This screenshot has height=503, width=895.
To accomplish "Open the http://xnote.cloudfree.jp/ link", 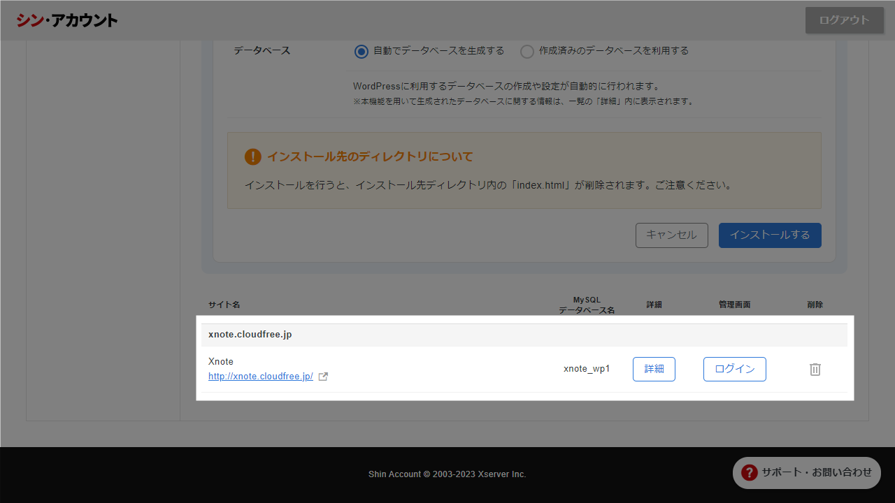I will [261, 377].
